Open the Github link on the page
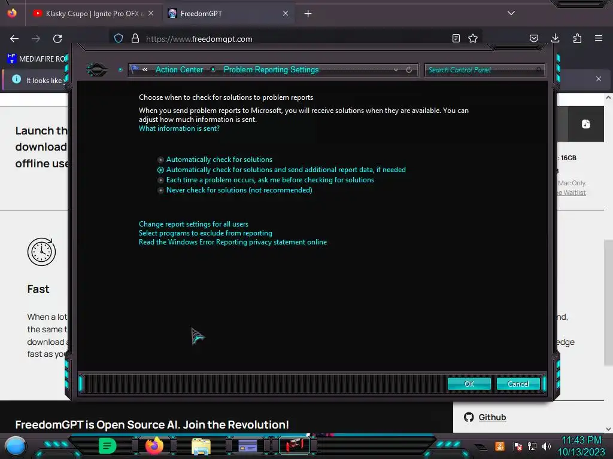613x459 pixels. pyautogui.click(x=492, y=417)
